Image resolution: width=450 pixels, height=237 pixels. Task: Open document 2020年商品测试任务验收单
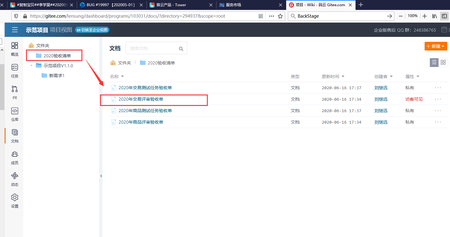[x=145, y=111]
